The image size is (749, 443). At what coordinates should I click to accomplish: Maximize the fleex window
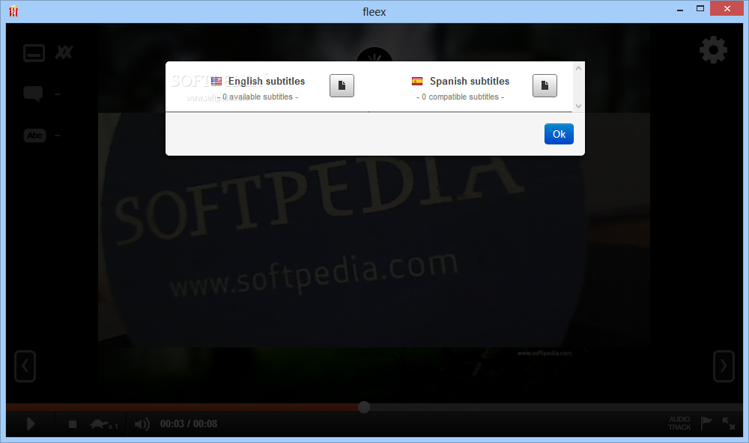(x=700, y=8)
